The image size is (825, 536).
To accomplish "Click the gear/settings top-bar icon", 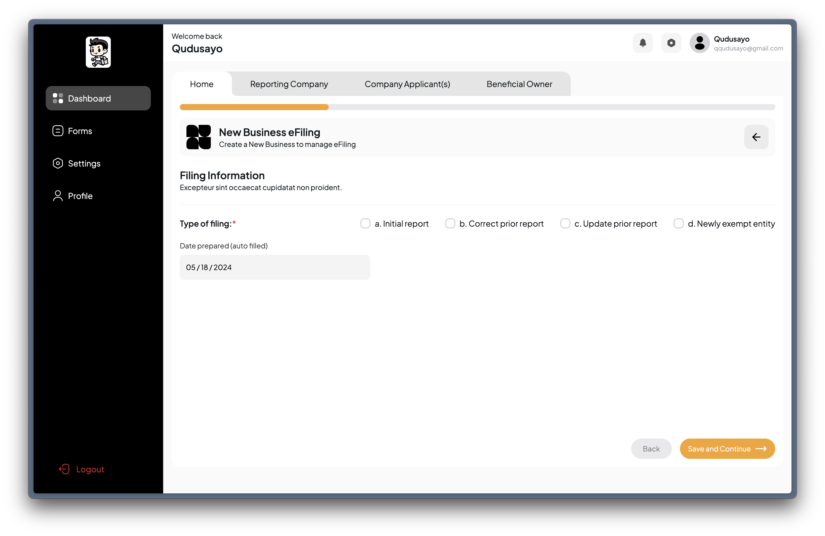I will click(x=671, y=43).
